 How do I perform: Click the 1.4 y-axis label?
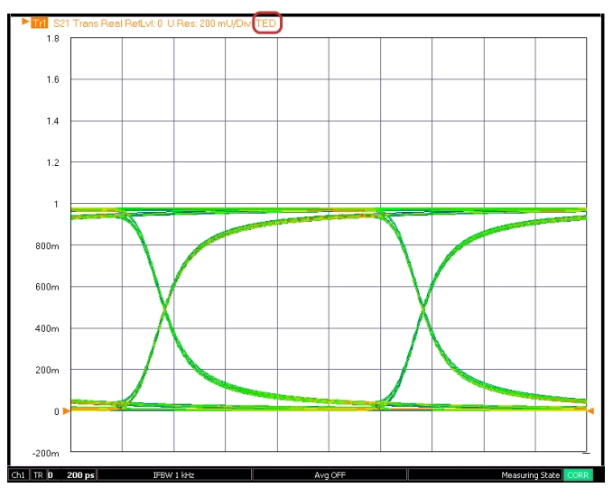coord(52,121)
